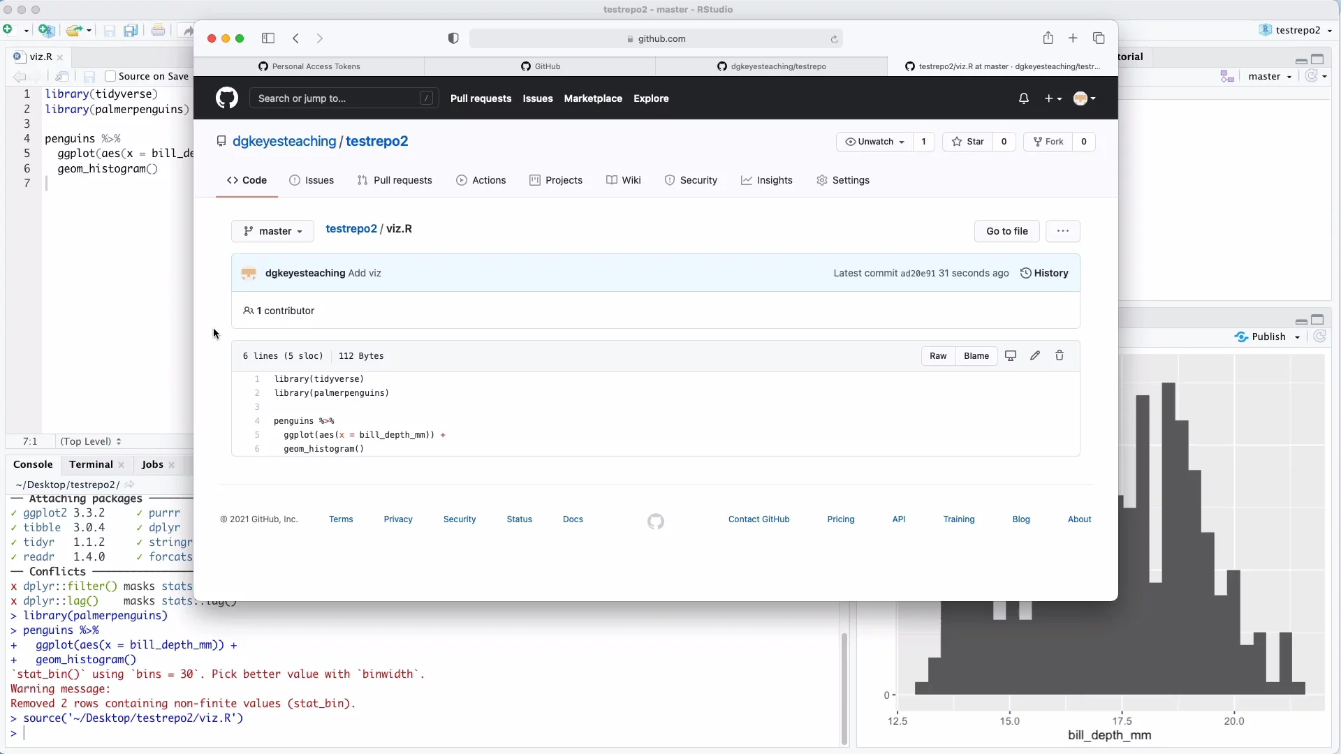
Task: Open the (Top Level) outline selector
Action: click(x=90, y=441)
